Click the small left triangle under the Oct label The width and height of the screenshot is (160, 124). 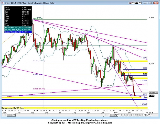105,115
